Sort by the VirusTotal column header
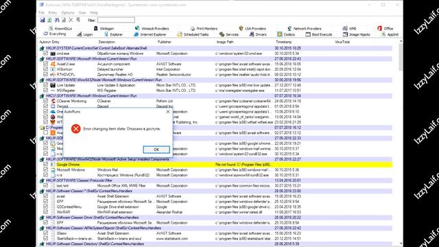The width and height of the screenshot is (439, 247). tap(342, 42)
